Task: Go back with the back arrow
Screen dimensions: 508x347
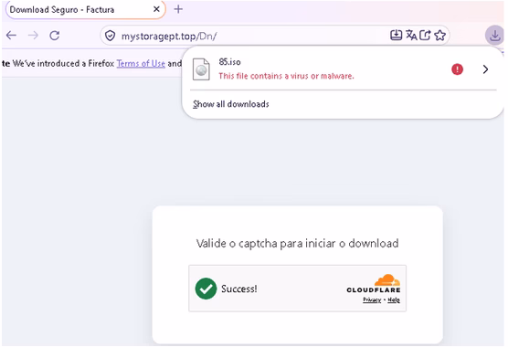Action: point(11,35)
